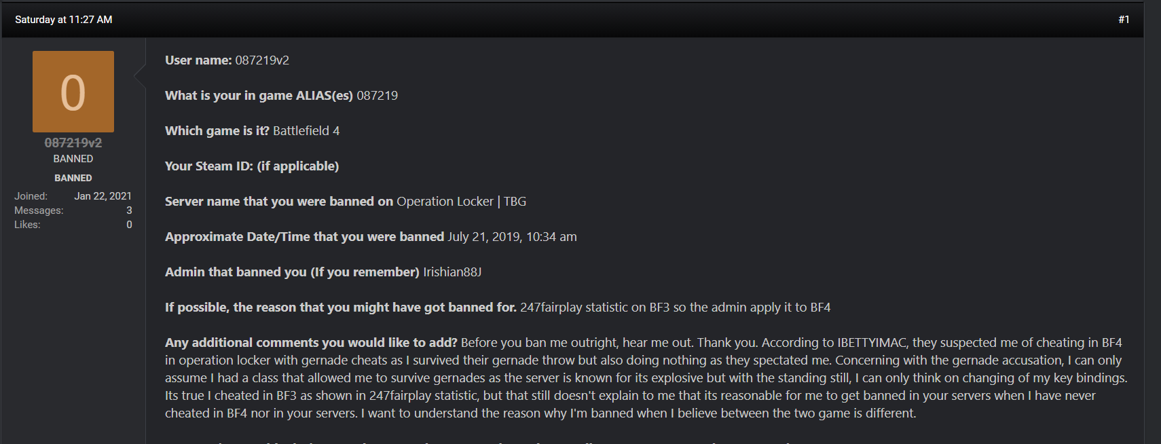Select the Joined: label in user info
The image size is (1161, 444).
pos(31,196)
